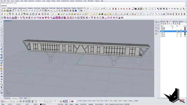187x105 pixels.
Task: Click the Text tool icon in left sidebar
Action: (x=2, y=87)
